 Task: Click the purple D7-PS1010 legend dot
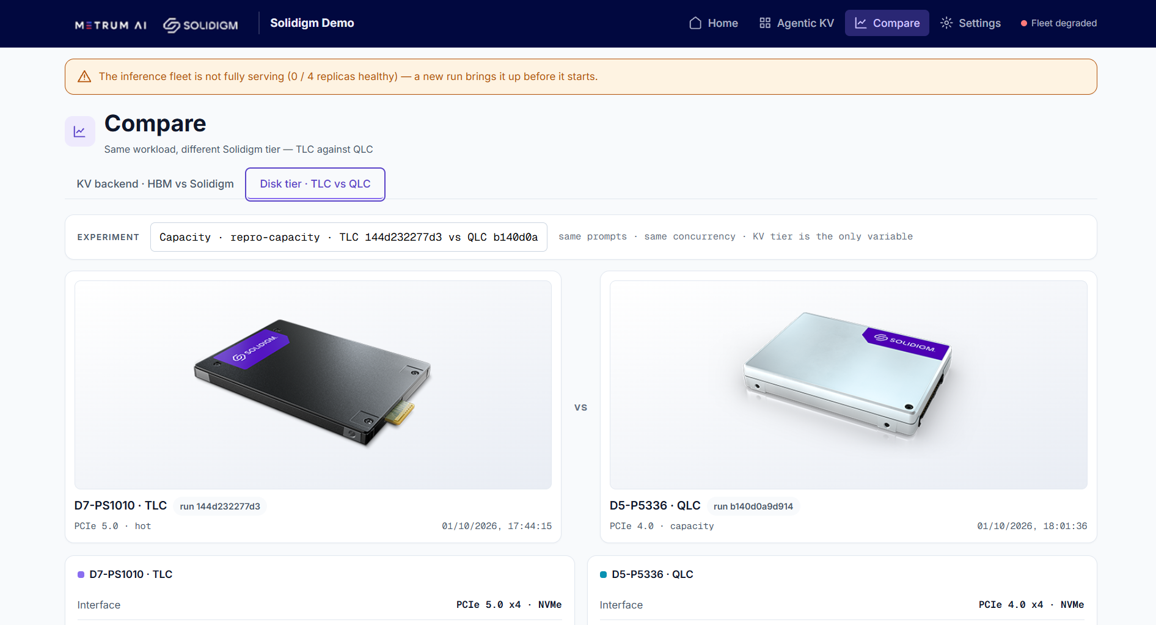tap(81, 574)
